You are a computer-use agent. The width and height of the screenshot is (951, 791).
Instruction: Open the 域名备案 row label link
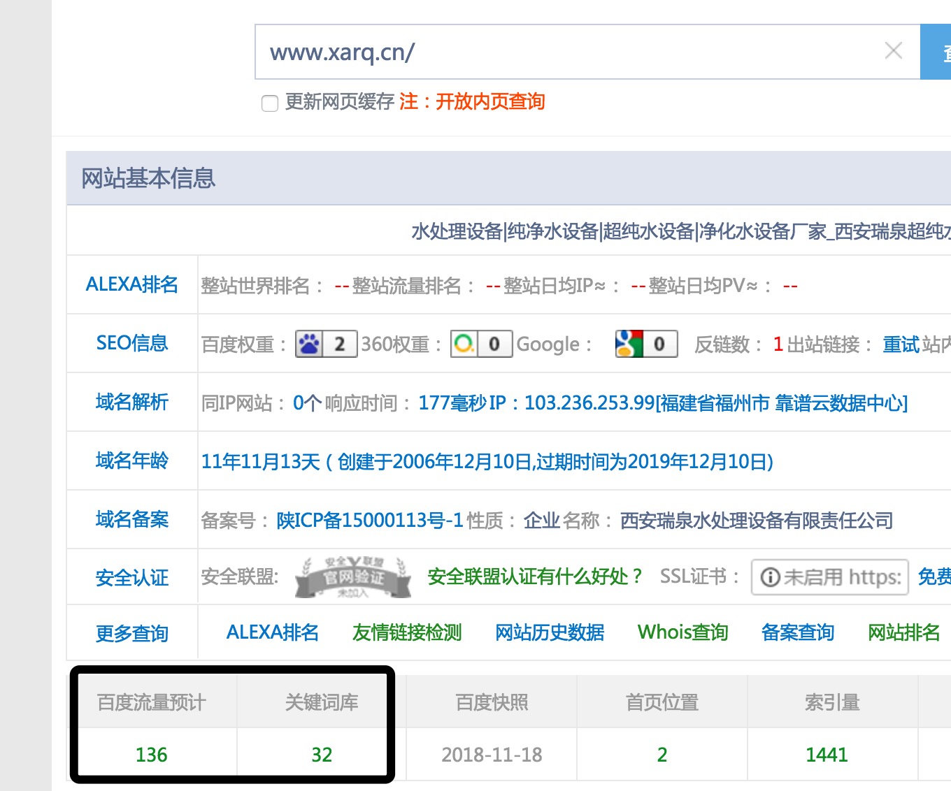pyautogui.click(x=132, y=519)
